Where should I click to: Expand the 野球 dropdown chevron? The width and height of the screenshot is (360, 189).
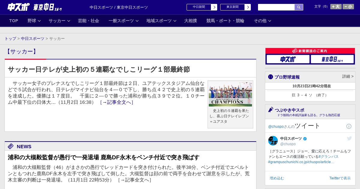click(39, 21)
